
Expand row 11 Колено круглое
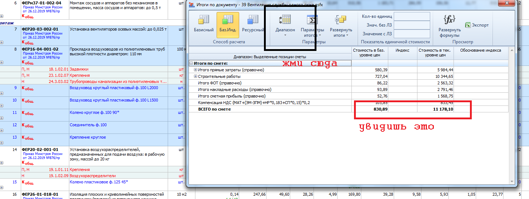[2, 118]
